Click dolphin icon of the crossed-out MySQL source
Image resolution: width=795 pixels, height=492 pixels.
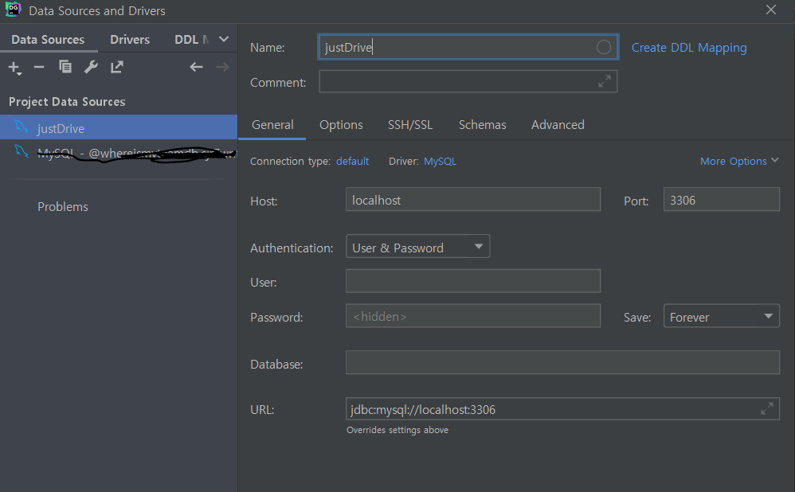(22, 151)
